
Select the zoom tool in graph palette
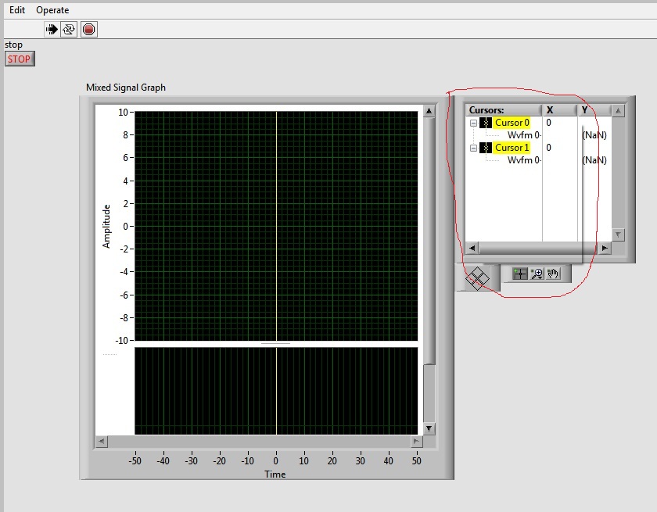pyautogui.click(x=537, y=274)
